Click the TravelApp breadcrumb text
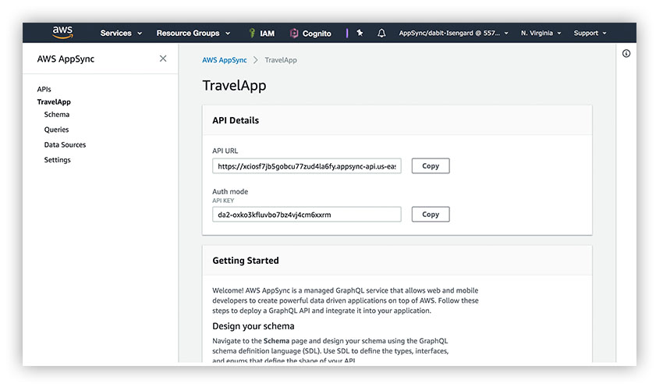 pos(281,60)
